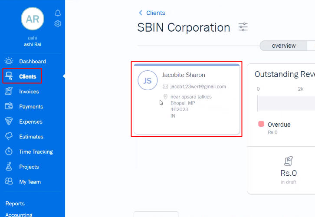Click the Overdue label text
Image resolution: width=315 pixels, height=217 pixels.
point(279,125)
